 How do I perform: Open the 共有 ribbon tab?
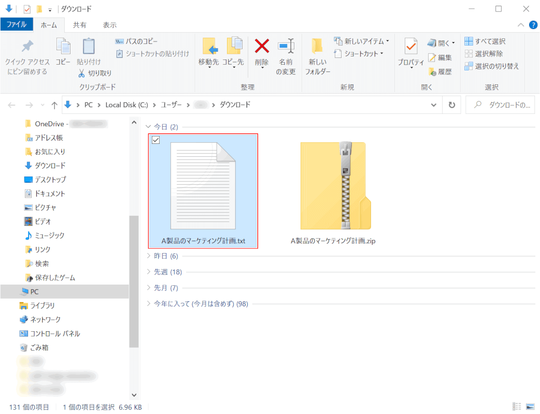pos(79,25)
